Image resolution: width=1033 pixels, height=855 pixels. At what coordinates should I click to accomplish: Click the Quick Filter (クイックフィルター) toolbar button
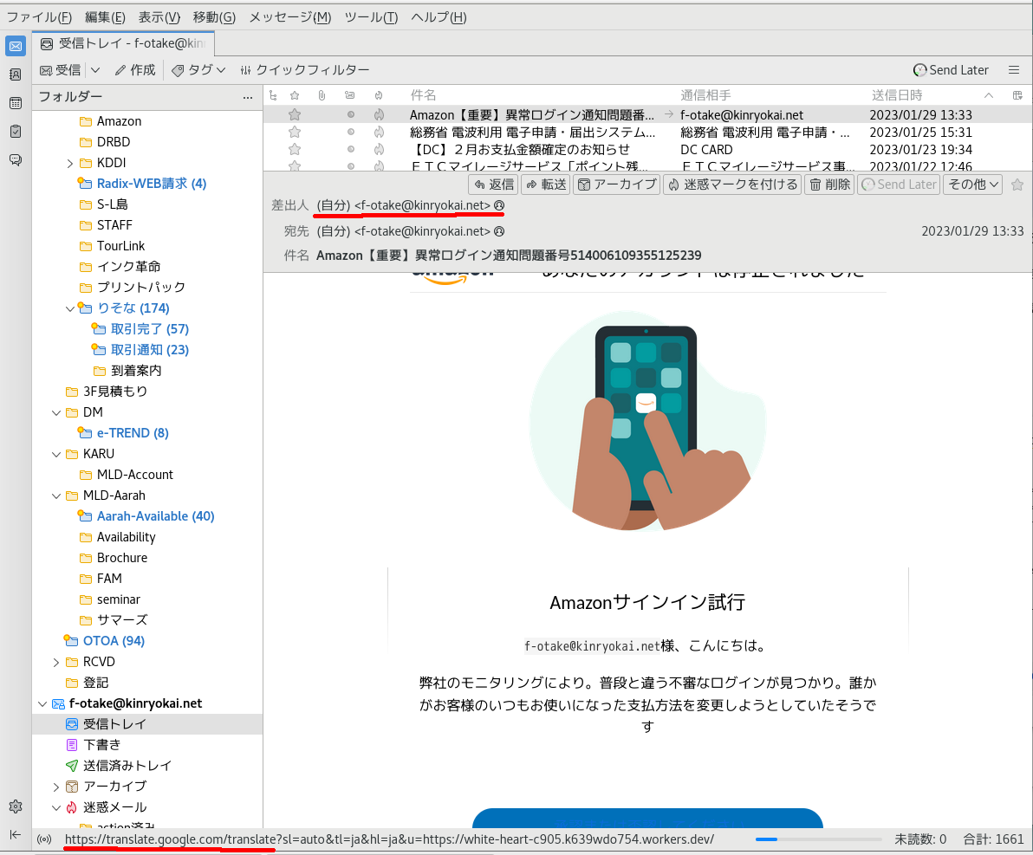pos(304,70)
